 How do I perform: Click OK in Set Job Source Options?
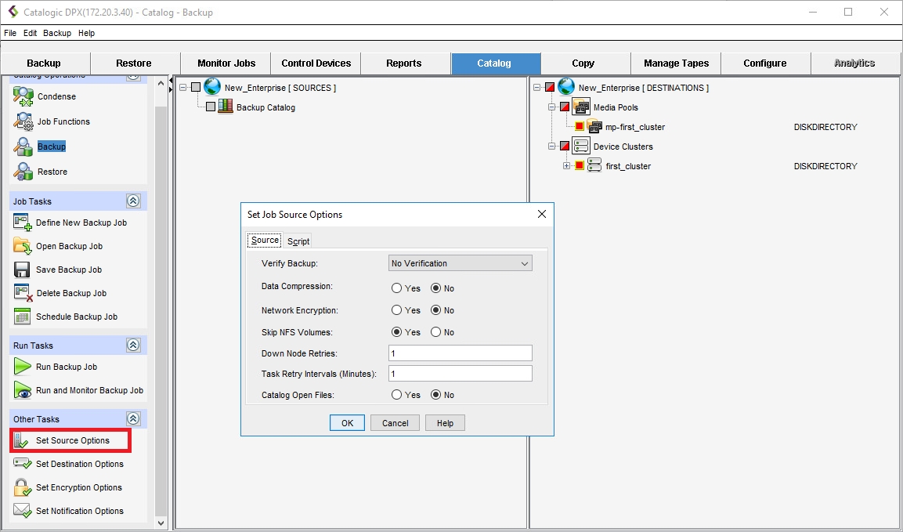[347, 423]
